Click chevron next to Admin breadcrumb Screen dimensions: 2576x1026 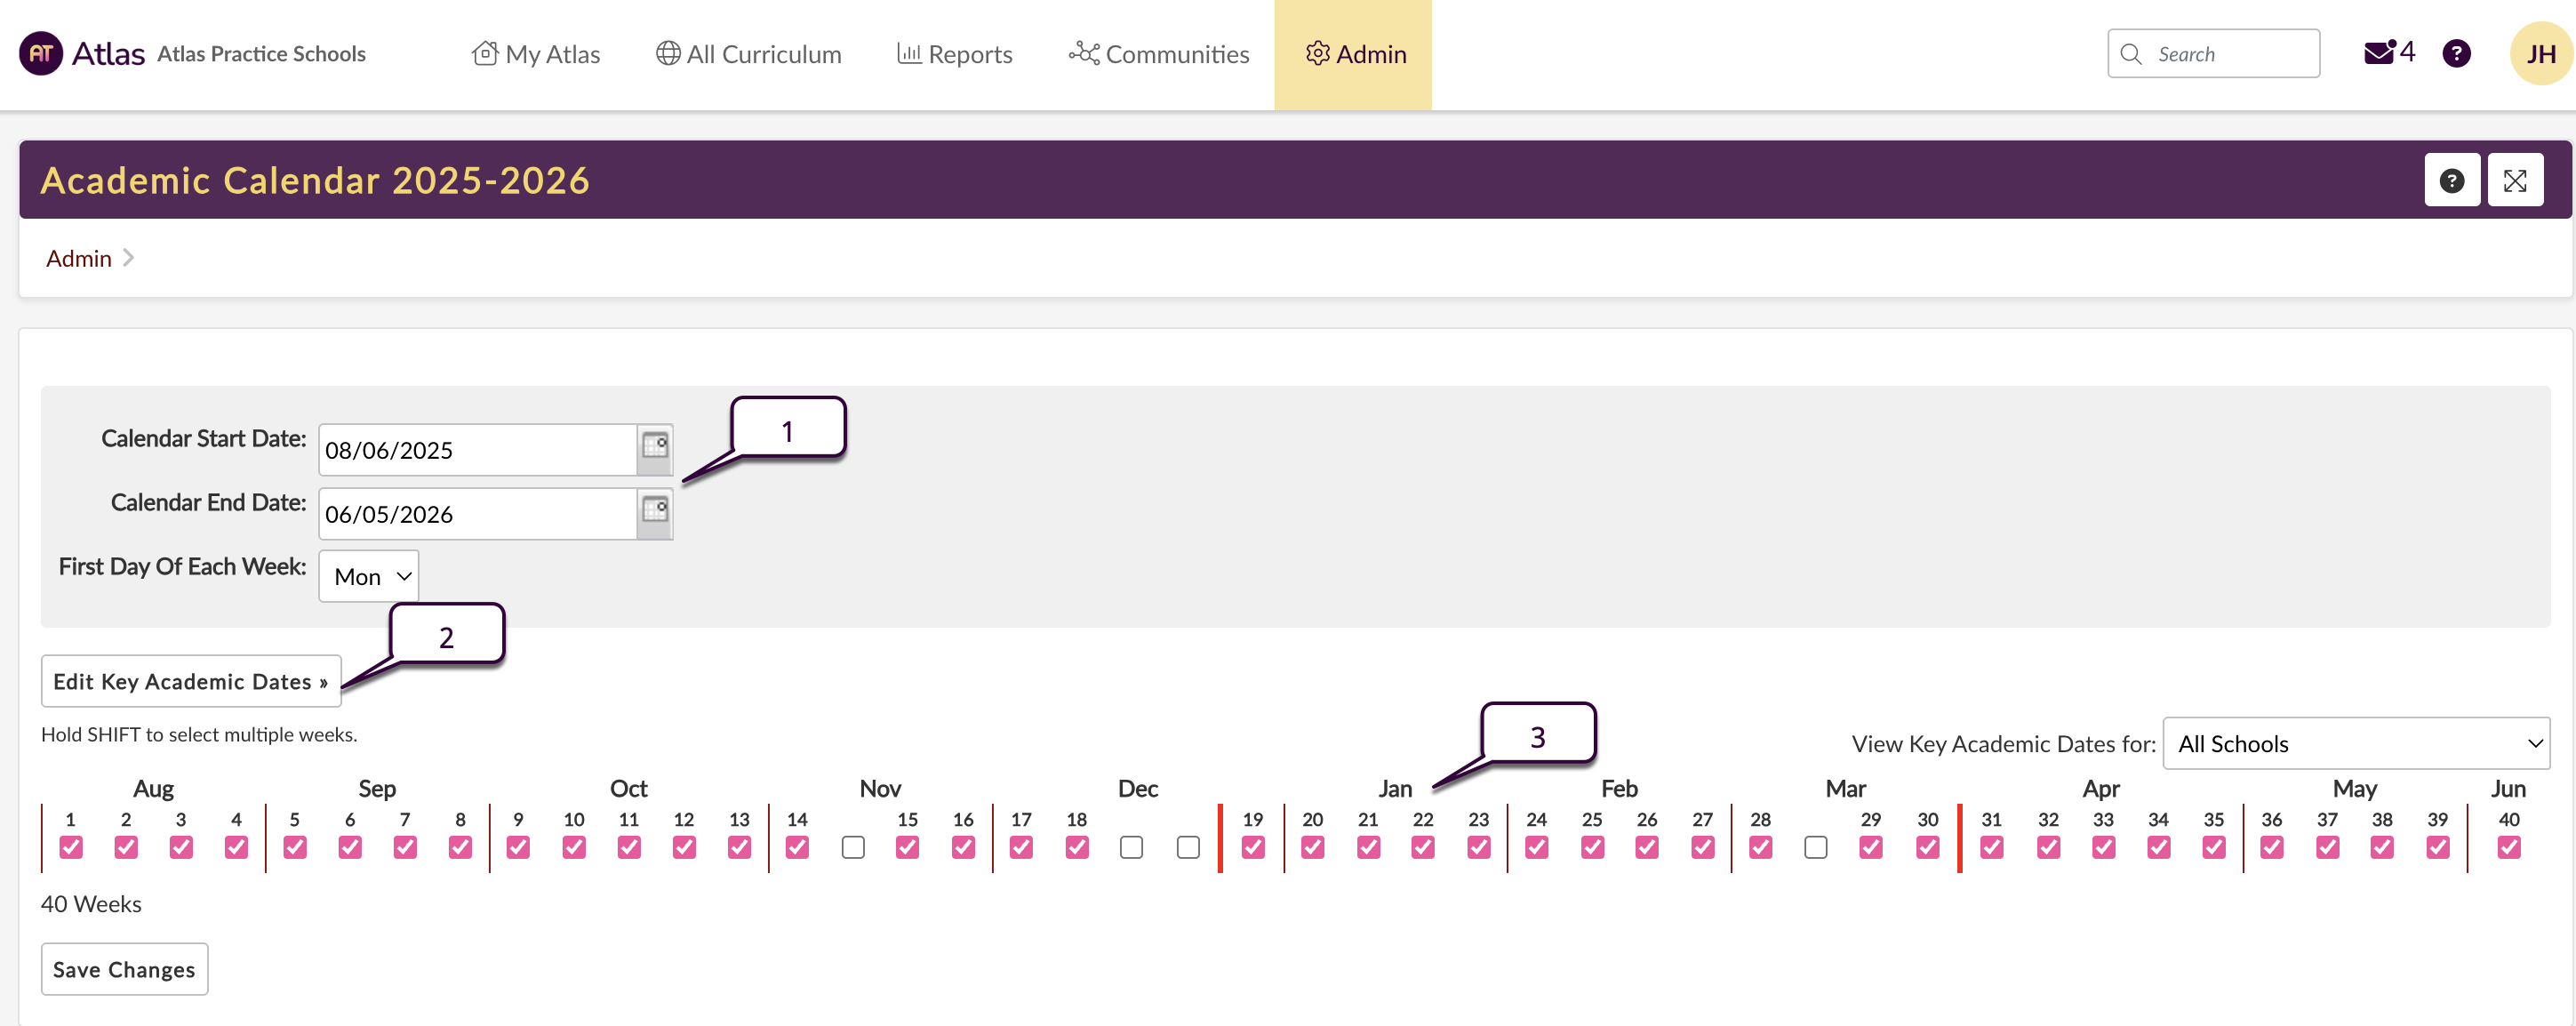coord(128,258)
